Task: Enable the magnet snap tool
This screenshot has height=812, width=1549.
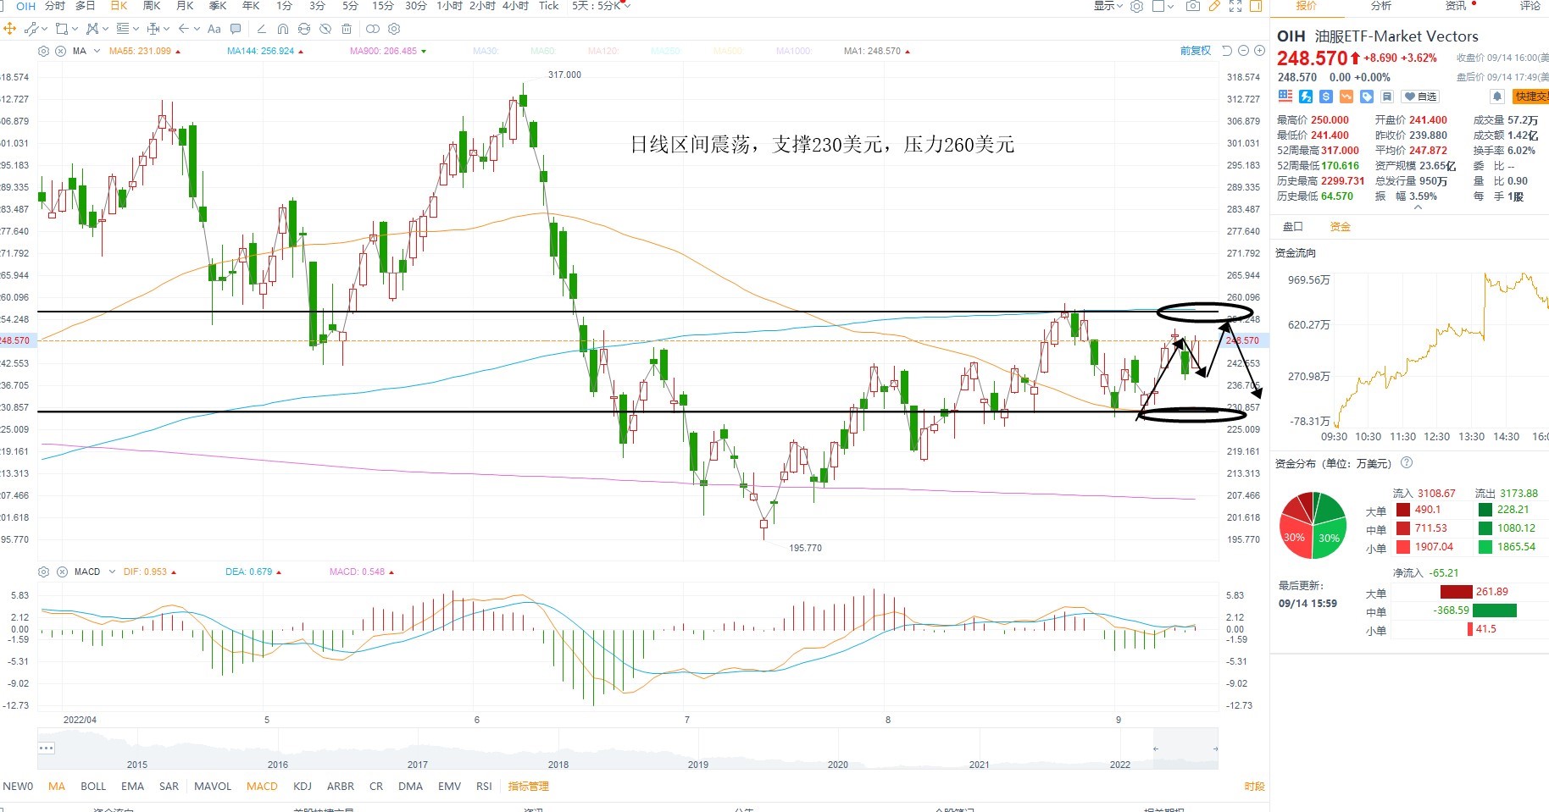Action: pyautogui.click(x=282, y=29)
